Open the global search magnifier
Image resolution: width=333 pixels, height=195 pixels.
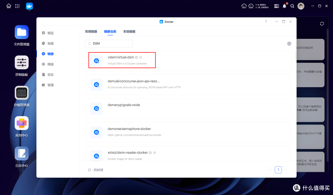point(292,6)
